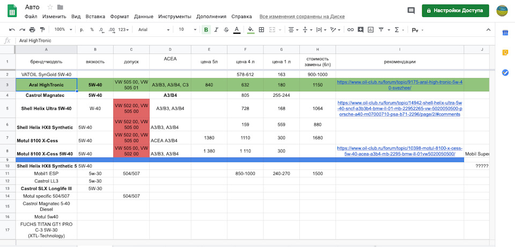The height and width of the screenshot is (247, 515).
Task: Click the Настройки Доступа share button
Action: (455, 11)
